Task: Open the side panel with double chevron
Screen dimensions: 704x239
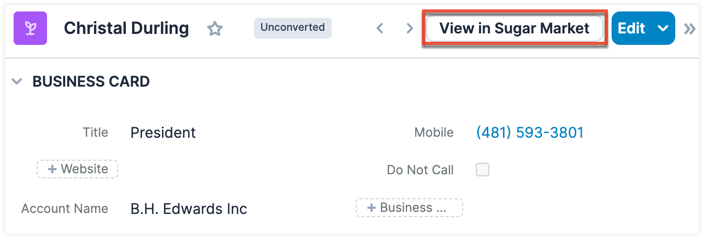Action: click(x=690, y=29)
